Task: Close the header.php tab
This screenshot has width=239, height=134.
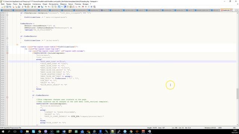Action: (231, 10)
